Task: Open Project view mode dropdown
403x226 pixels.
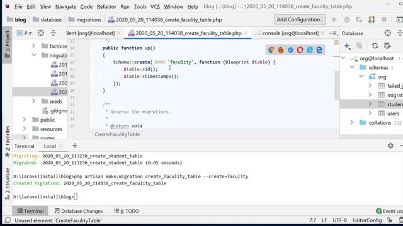Action: (25, 33)
